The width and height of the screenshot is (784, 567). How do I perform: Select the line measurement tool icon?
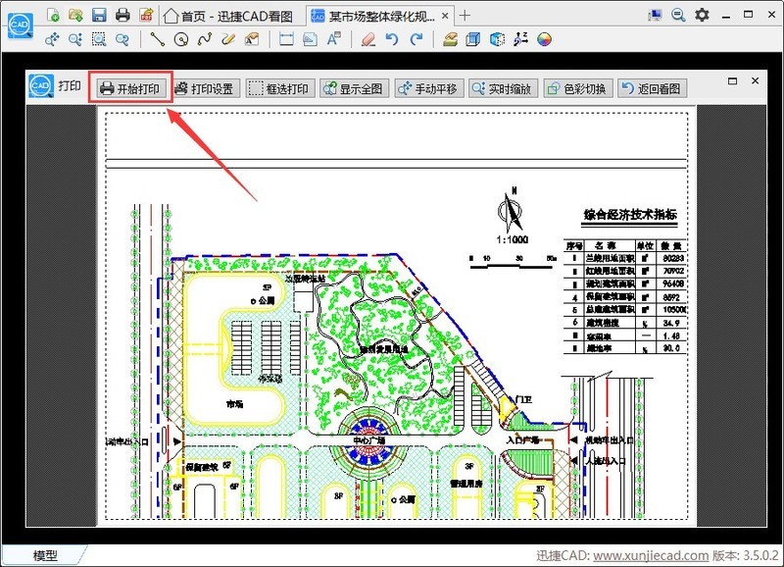pos(157,39)
